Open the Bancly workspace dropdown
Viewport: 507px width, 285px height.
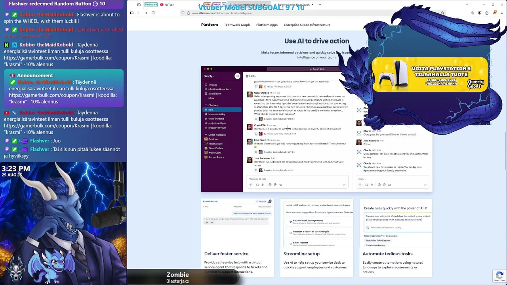(x=209, y=76)
